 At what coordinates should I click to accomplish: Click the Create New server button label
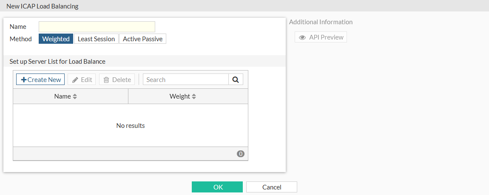[x=44, y=80]
